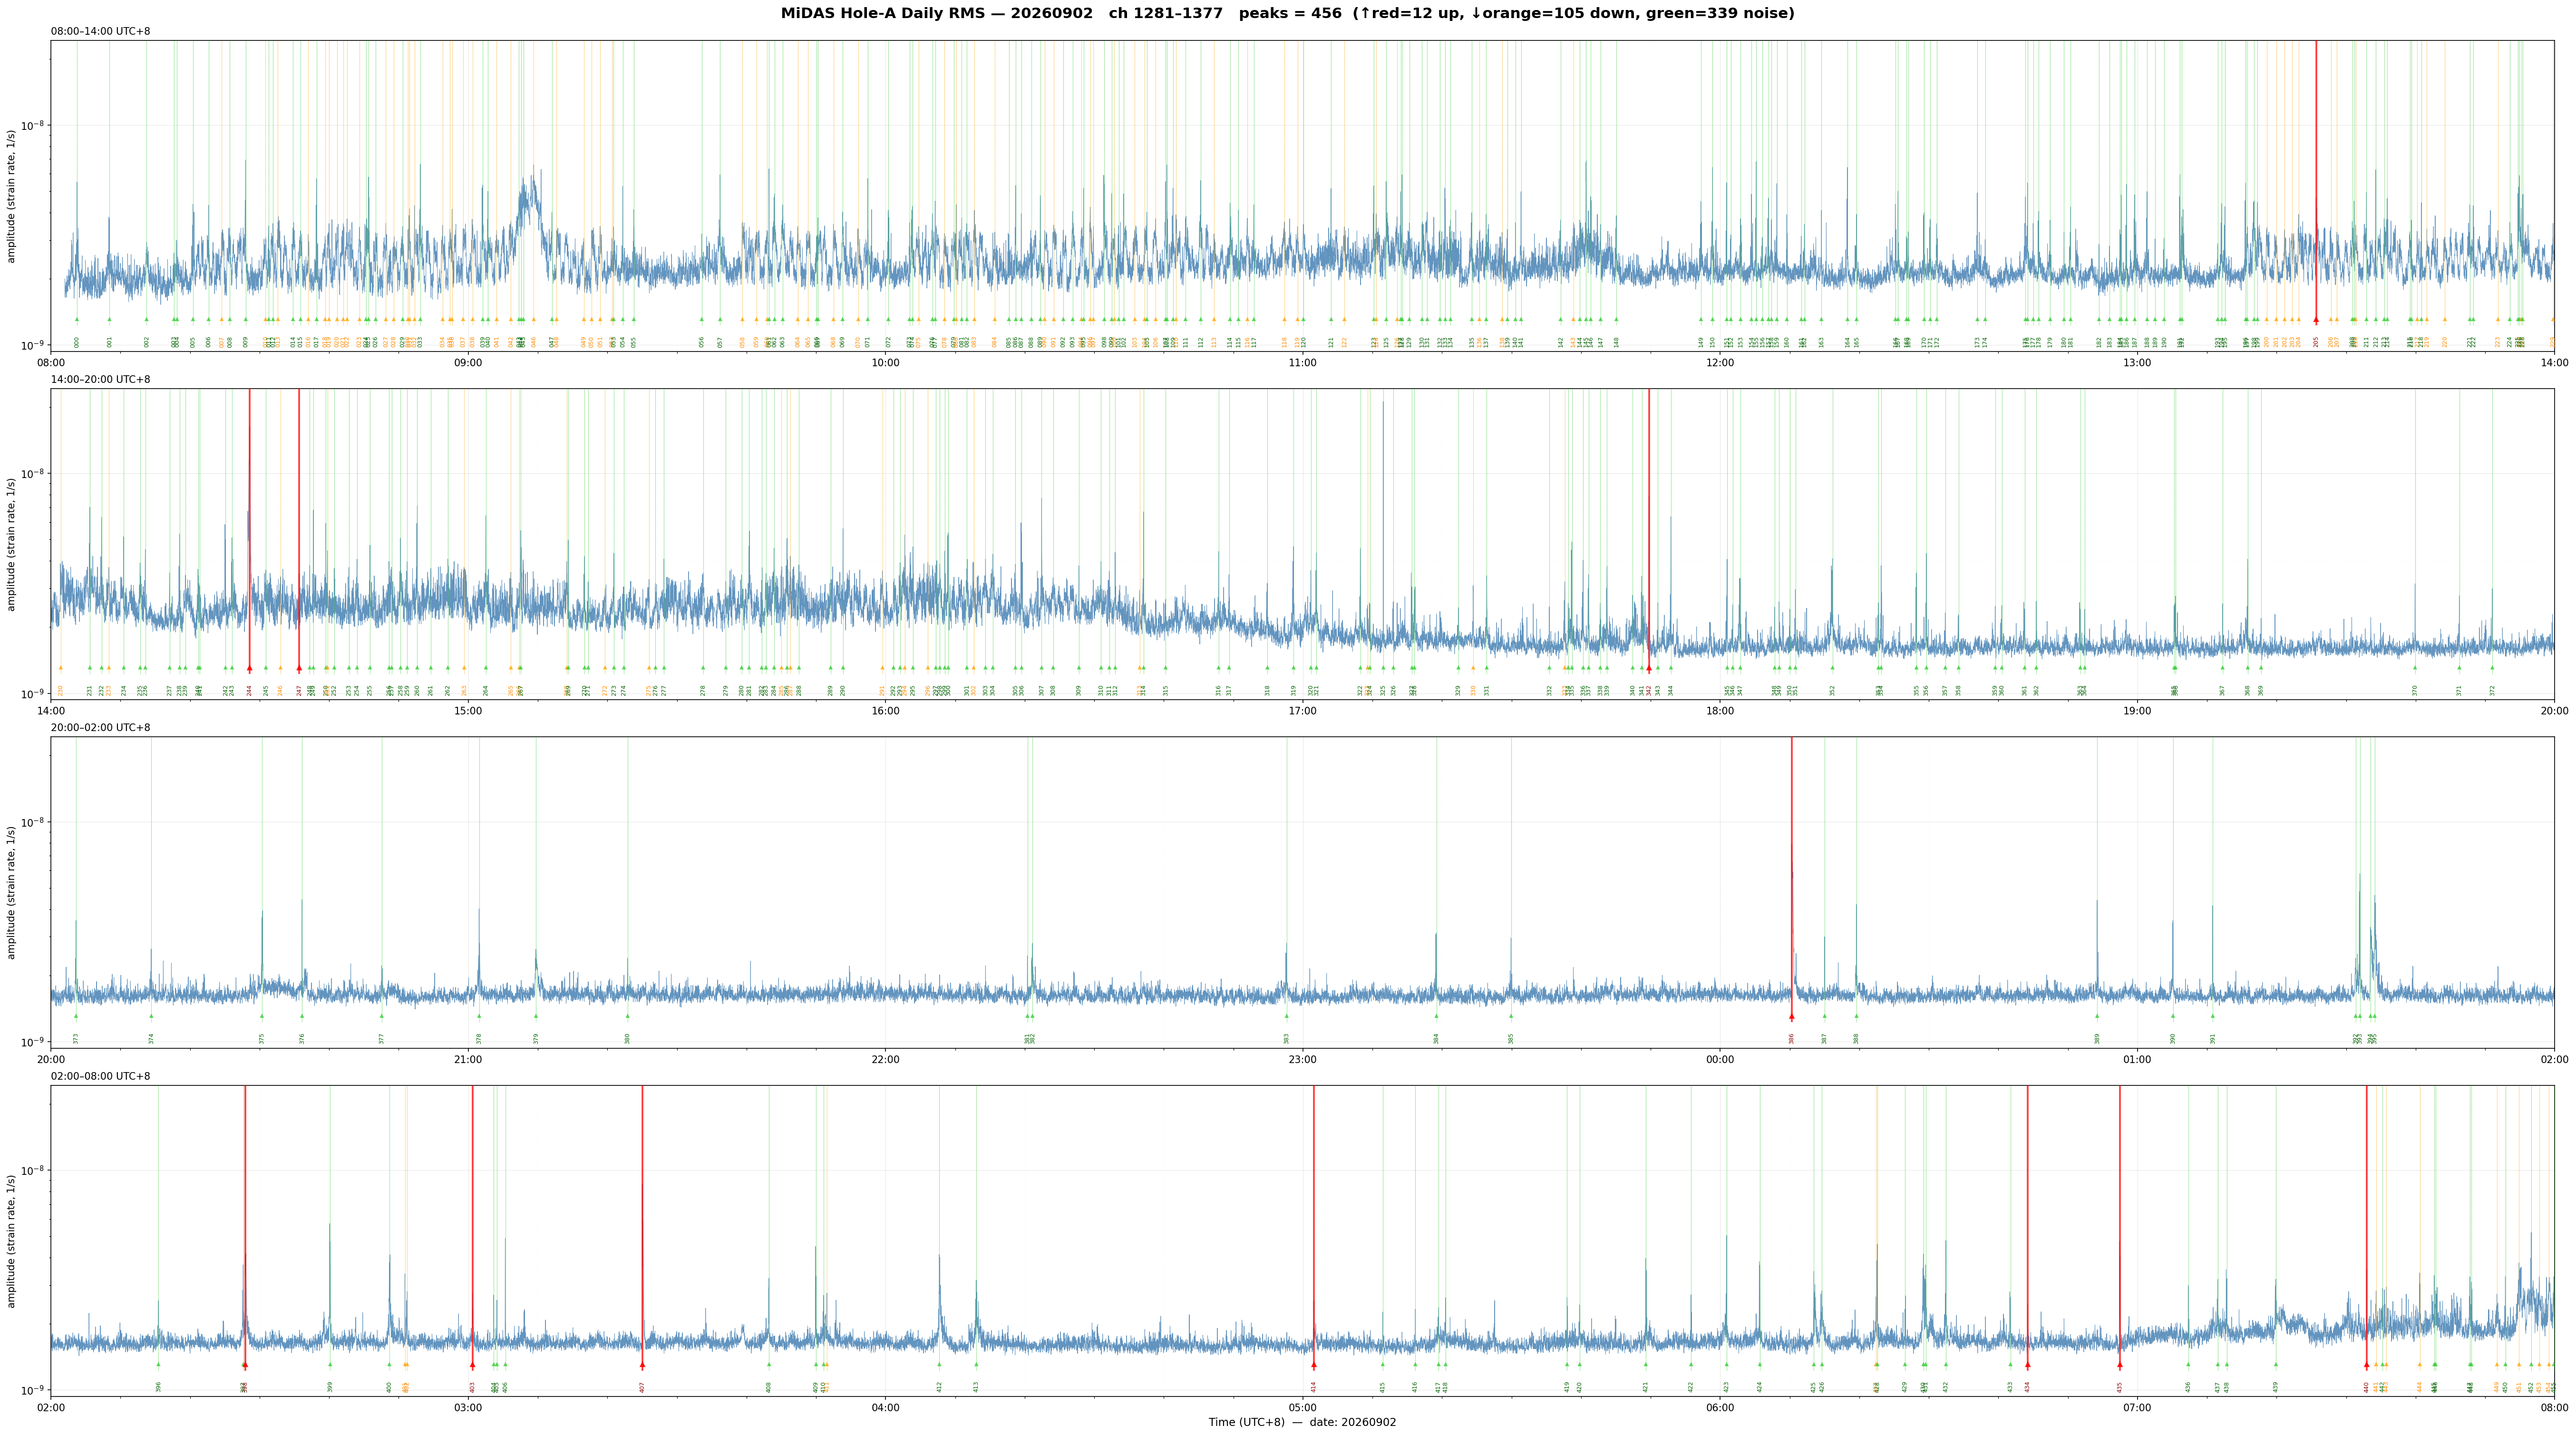Click green noise peak label 375
2576x1435 pixels.
point(262,1038)
